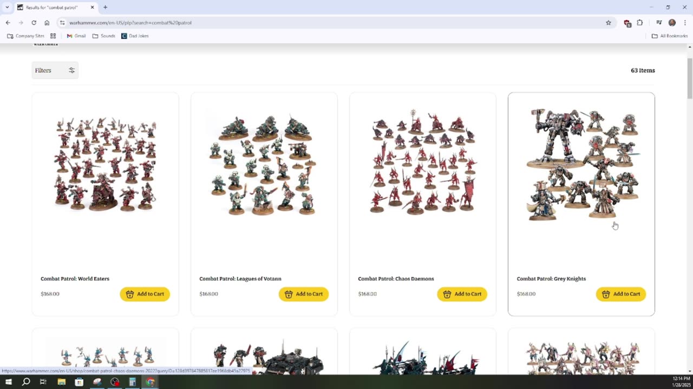The image size is (693, 389).
Task: Open Chaos Daemons product image
Action: (423, 162)
